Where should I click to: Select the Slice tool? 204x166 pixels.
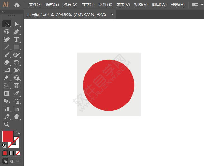coord(7,117)
